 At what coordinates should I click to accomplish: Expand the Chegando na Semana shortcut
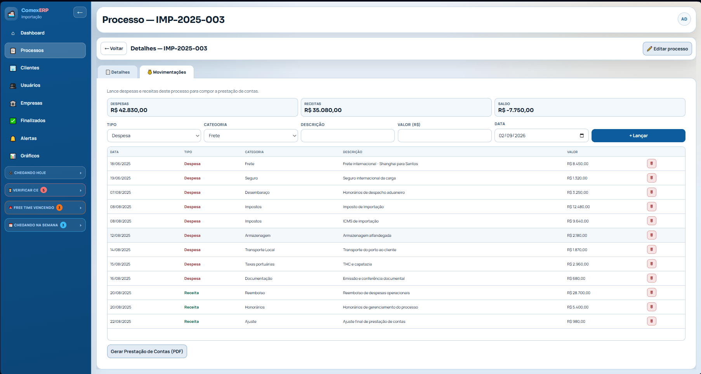point(45,225)
